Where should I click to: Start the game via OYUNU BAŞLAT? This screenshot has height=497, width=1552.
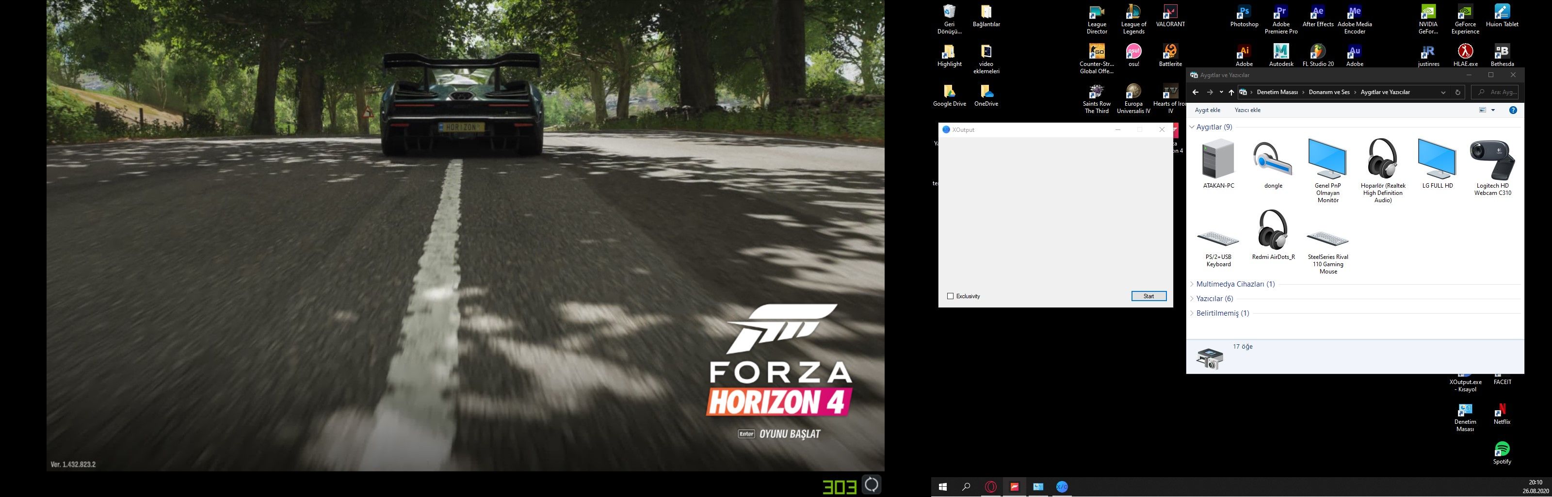(779, 434)
